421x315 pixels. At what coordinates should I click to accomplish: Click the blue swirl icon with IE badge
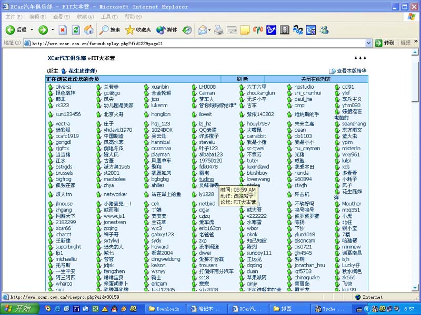(x=310, y=30)
